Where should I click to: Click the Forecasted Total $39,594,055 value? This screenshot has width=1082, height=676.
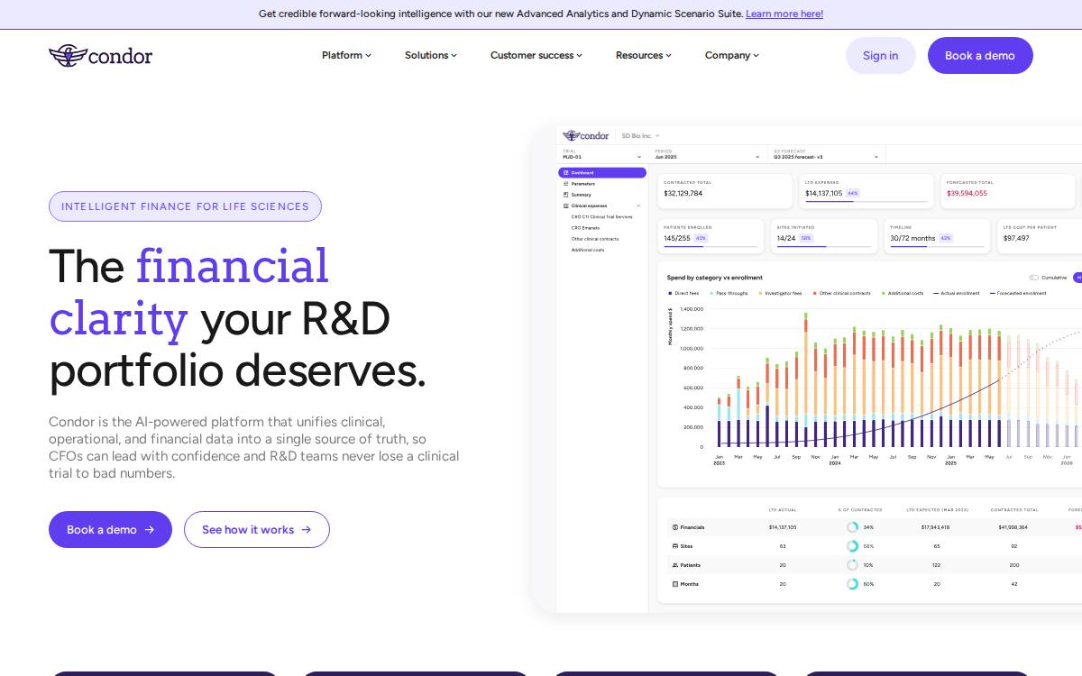pos(967,193)
